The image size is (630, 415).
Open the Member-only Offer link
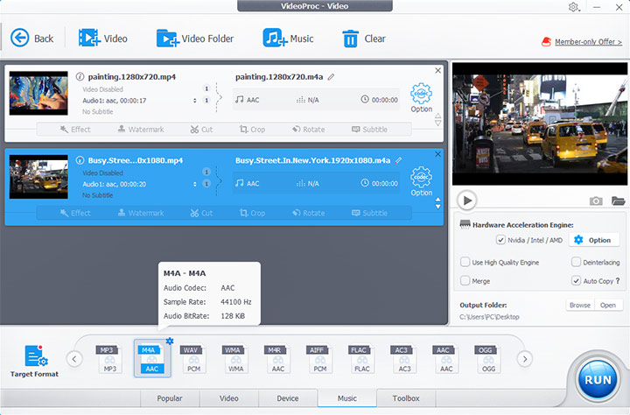click(x=588, y=42)
